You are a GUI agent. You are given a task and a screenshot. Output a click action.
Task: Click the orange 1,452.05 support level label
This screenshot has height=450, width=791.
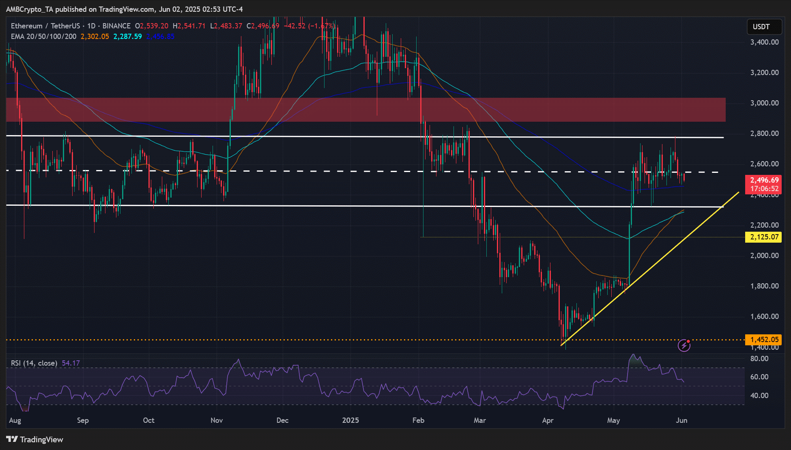(x=764, y=339)
